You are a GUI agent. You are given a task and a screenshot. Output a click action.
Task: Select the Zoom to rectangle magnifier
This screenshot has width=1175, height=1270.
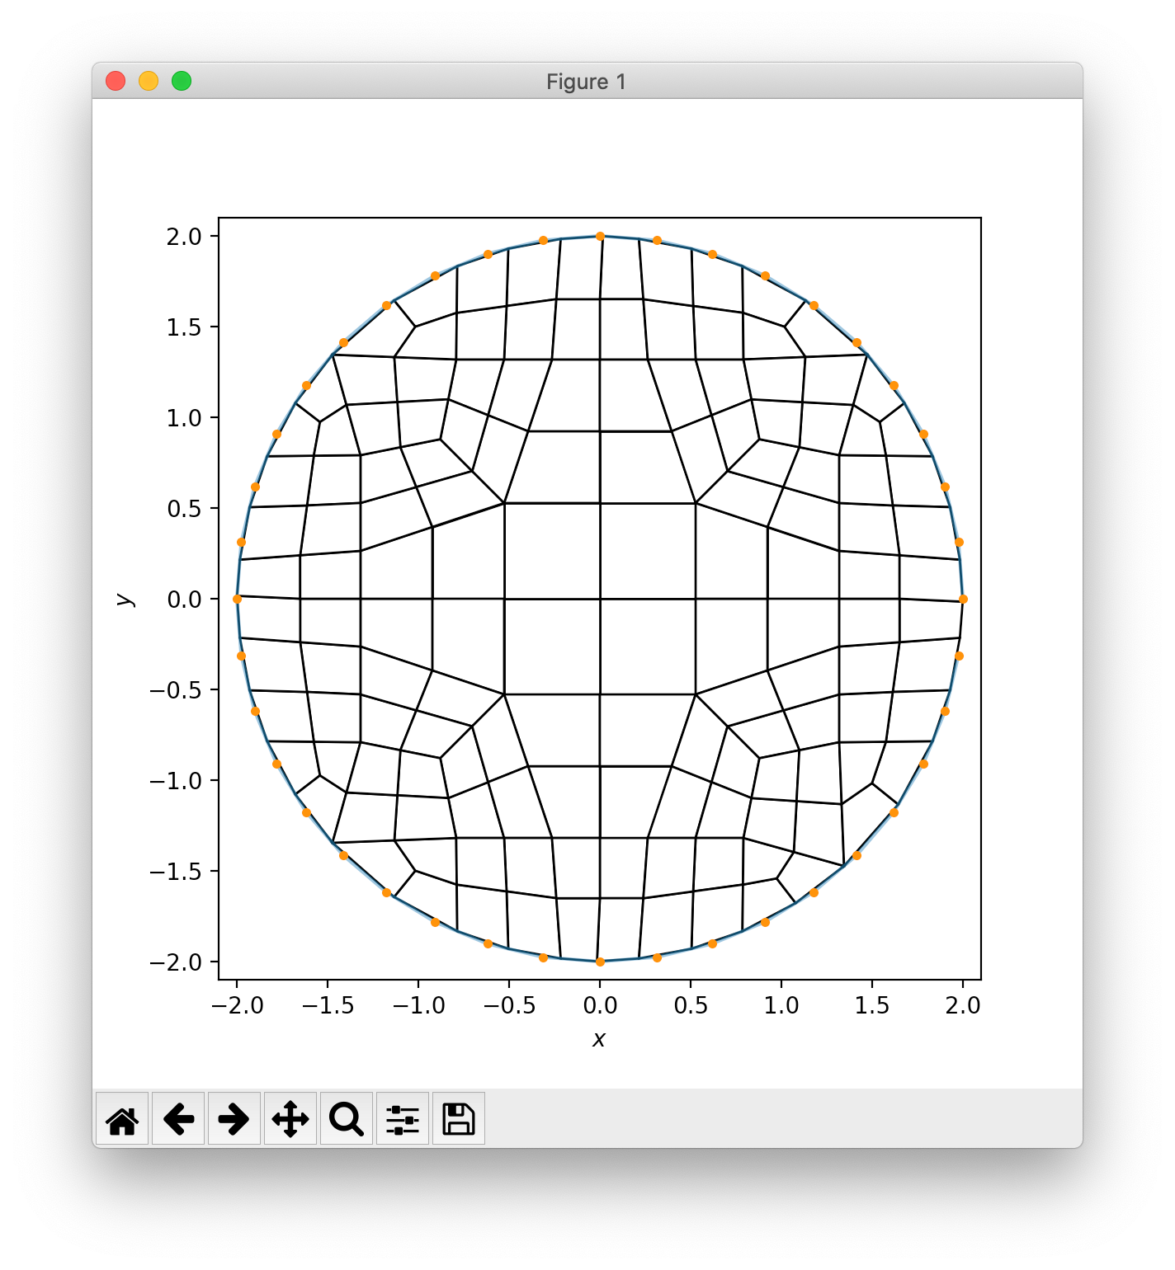[x=347, y=1119]
